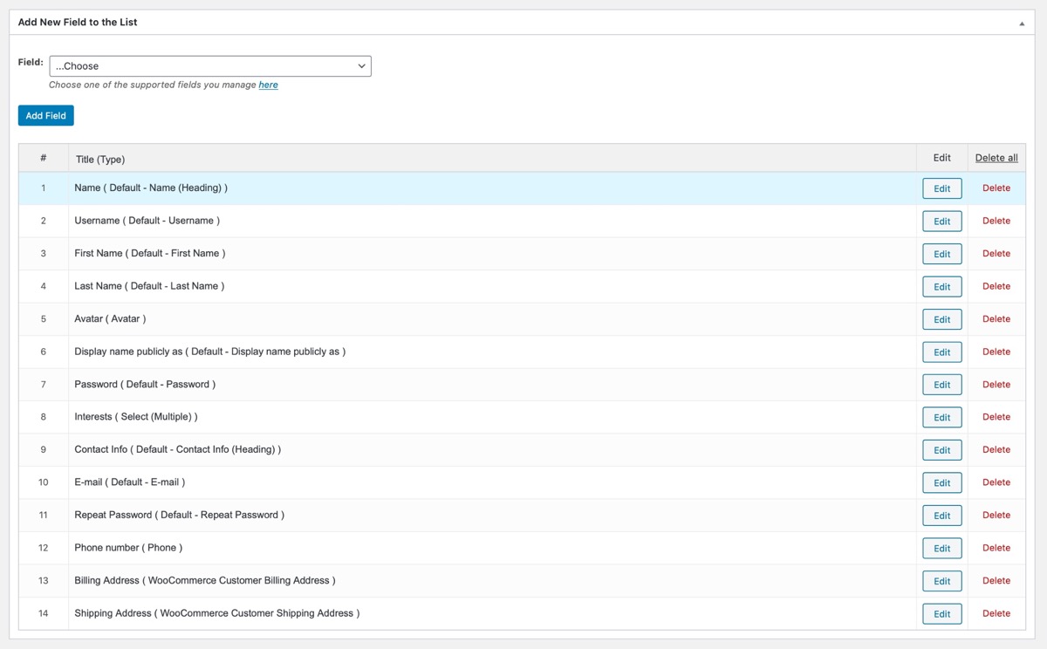Edit the Contact Info heading field
The width and height of the screenshot is (1047, 649).
(942, 450)
